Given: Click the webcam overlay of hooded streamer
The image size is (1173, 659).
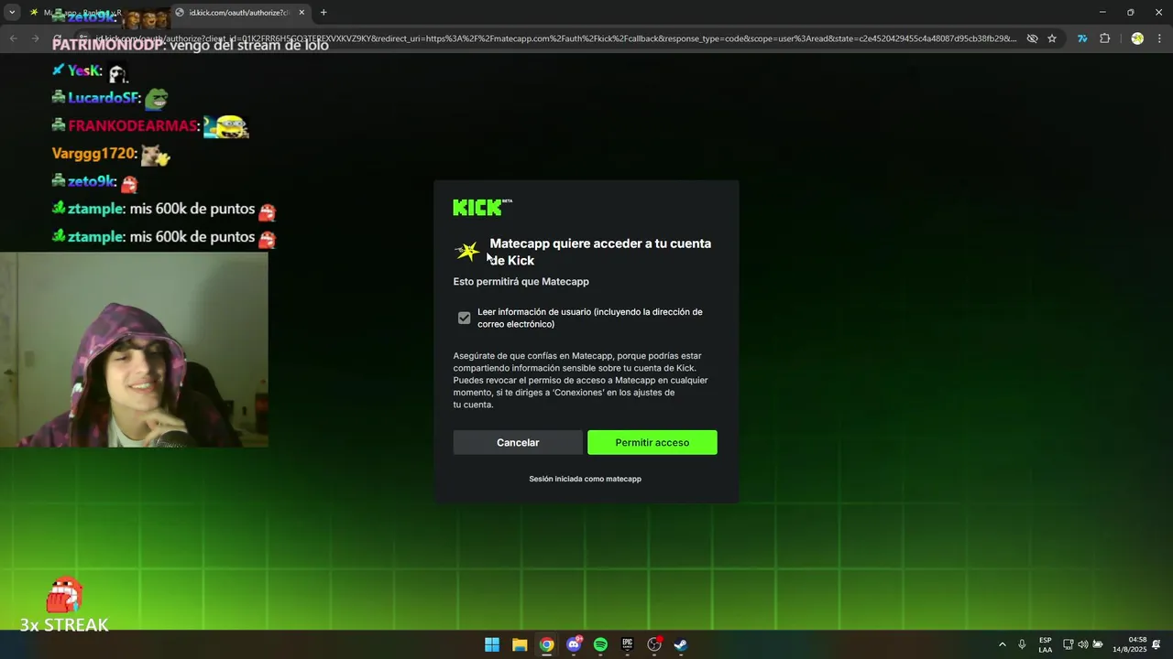Looking at the screenshot, I should (134, 350).
